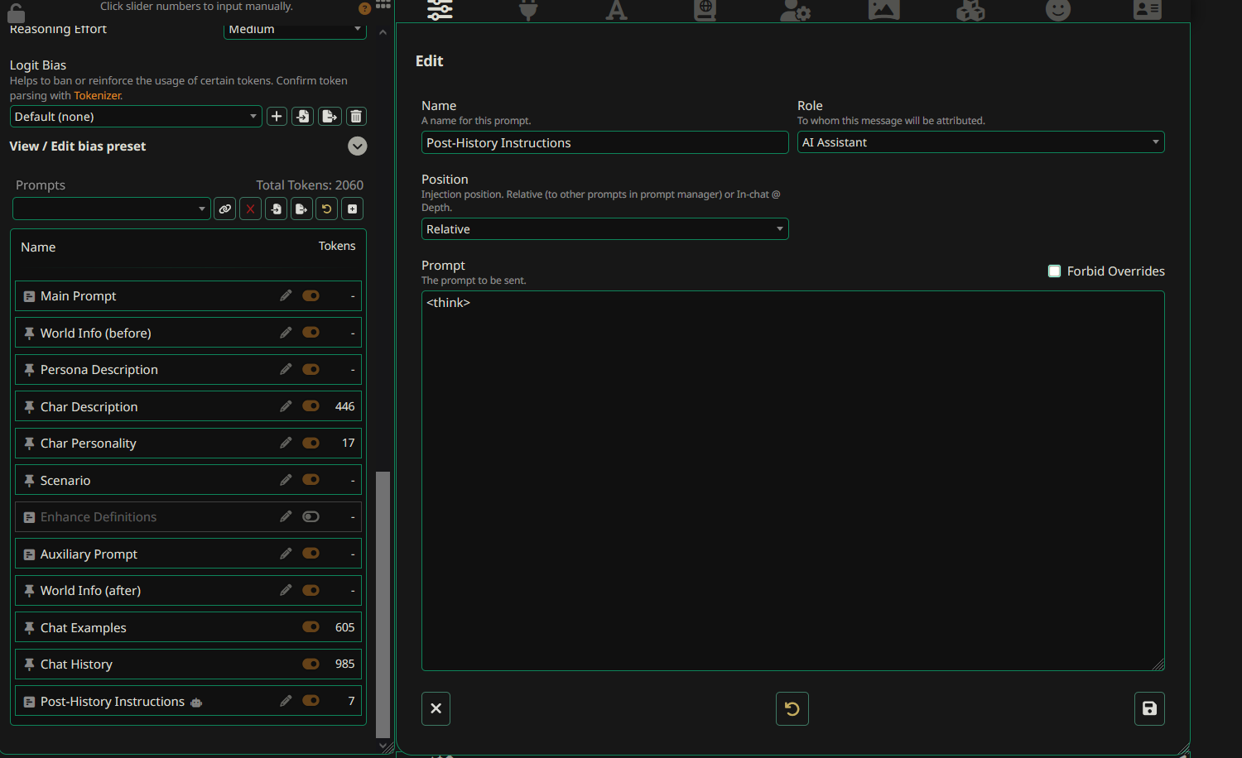Open the Persona Management smiley icon
Screen dimensions: 1242x758
1058,10
